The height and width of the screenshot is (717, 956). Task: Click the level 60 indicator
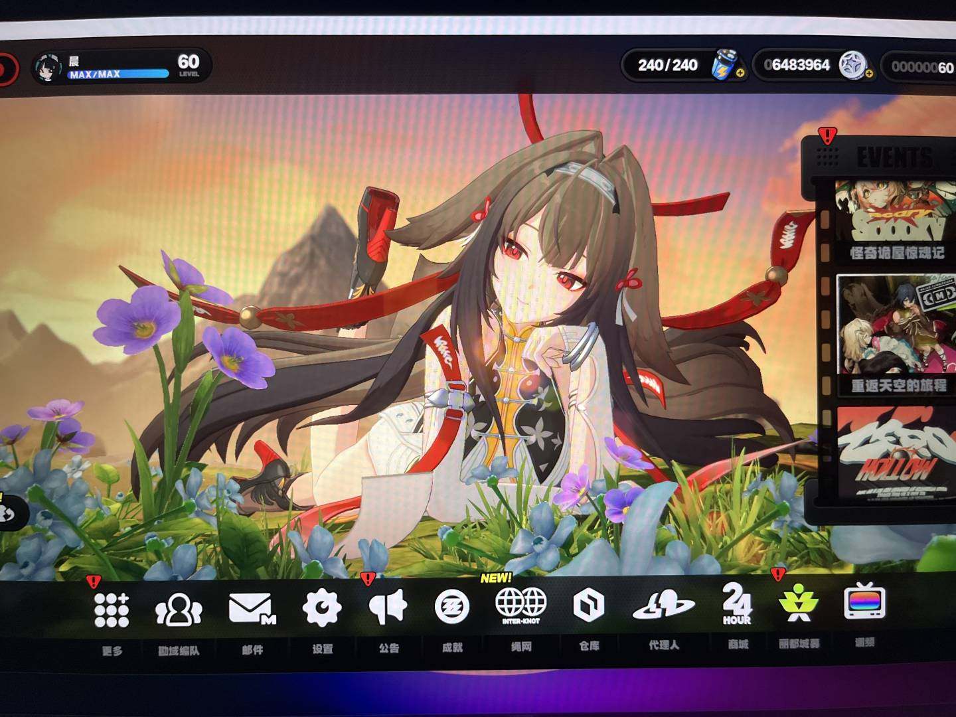tap(189, 65)
